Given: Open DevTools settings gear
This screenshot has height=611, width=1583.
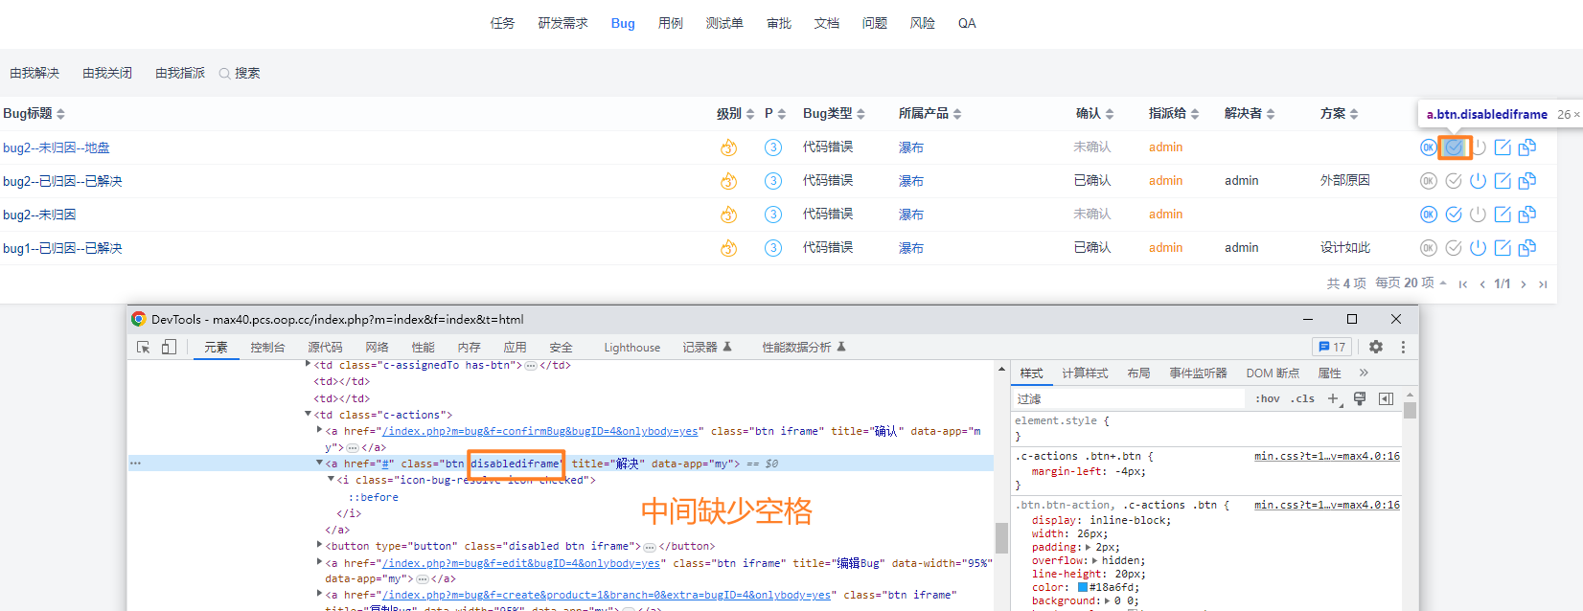Looking at the screenshot, I should pos(1376,347).
